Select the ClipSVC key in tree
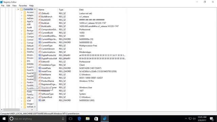217x122 pixels. click(30, 34)
